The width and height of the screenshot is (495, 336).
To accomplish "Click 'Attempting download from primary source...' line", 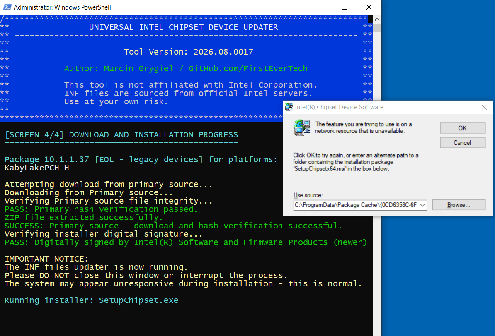I will pyautogui.click(x=109, y=185).
